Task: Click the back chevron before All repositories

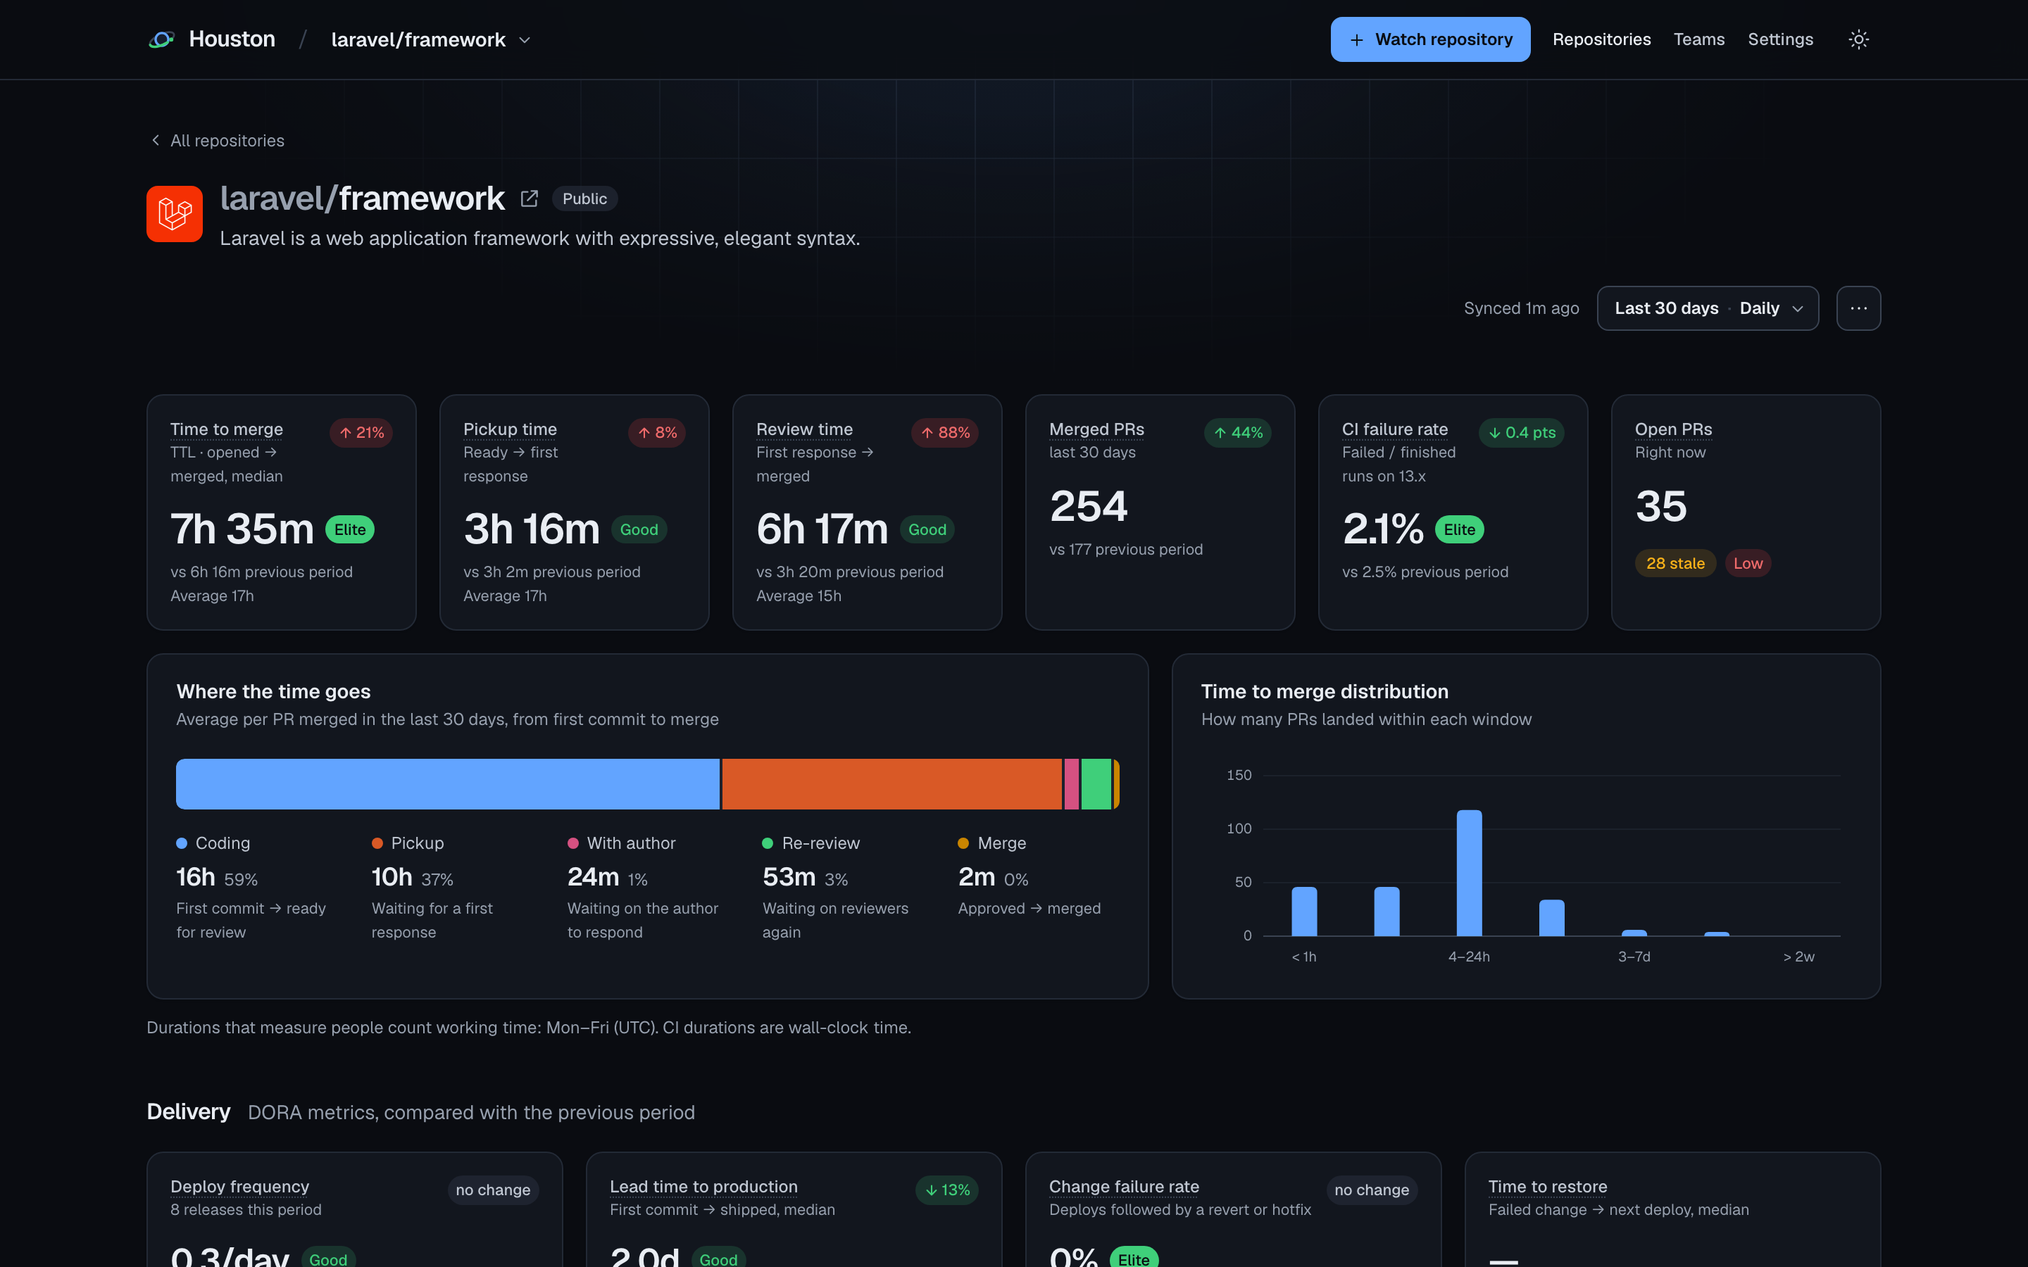Action: [x=155, y=140]
